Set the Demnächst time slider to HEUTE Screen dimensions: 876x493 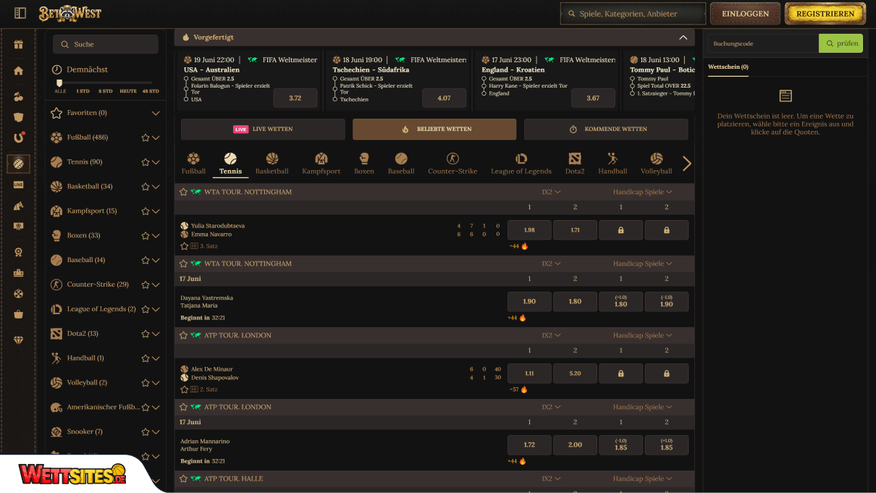click(x=128, y=91)
